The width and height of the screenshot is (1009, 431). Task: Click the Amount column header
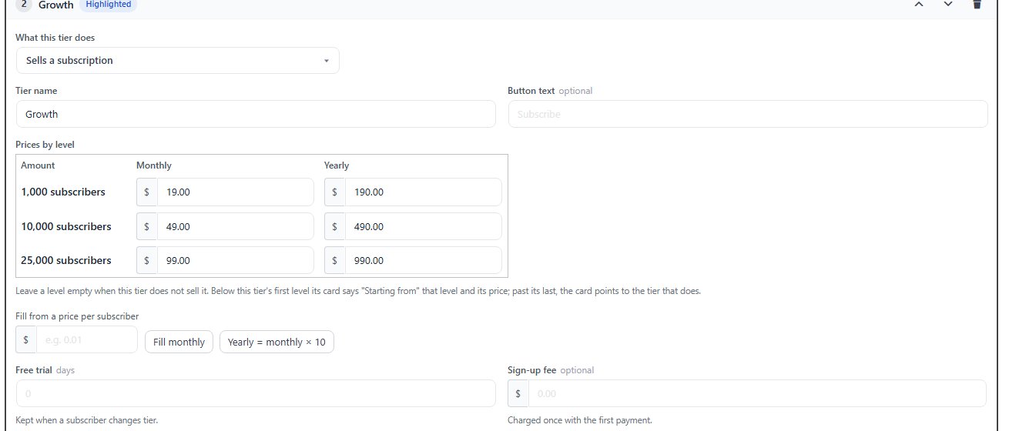pos(38,165)
